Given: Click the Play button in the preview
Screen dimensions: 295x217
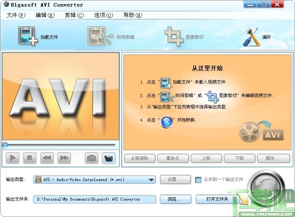Looking at the screenshot, I should pyautogui.click(x=13, y=158).
